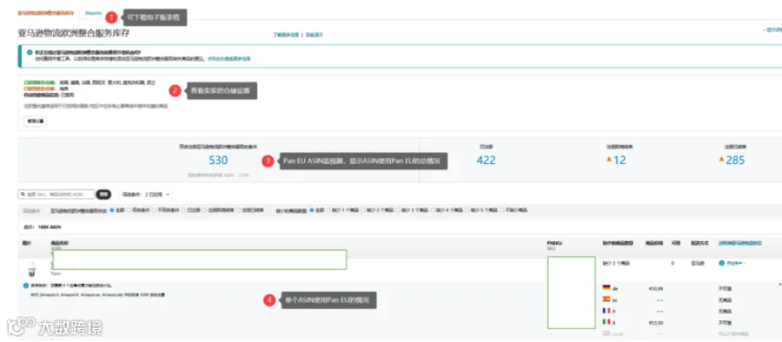
Task: Select the 已注册 status radio button
Action: 183,210
